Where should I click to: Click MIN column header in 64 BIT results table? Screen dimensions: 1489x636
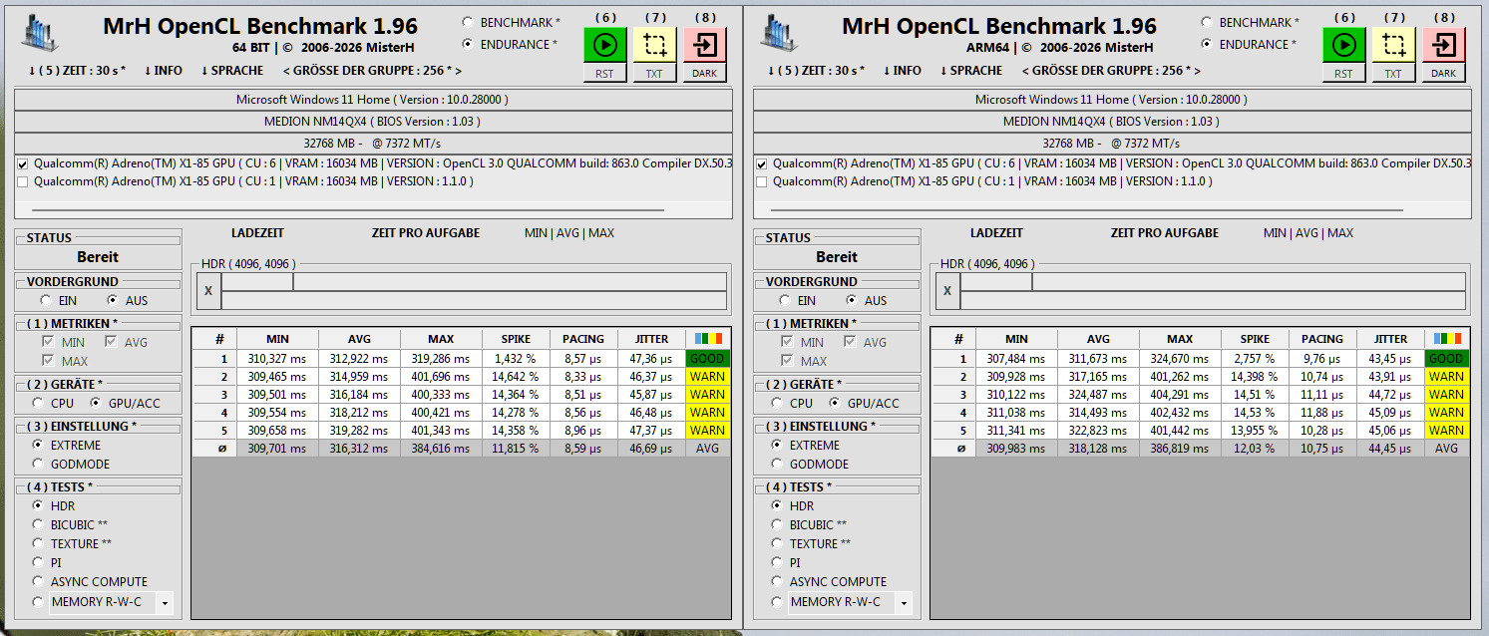(277, 339)
